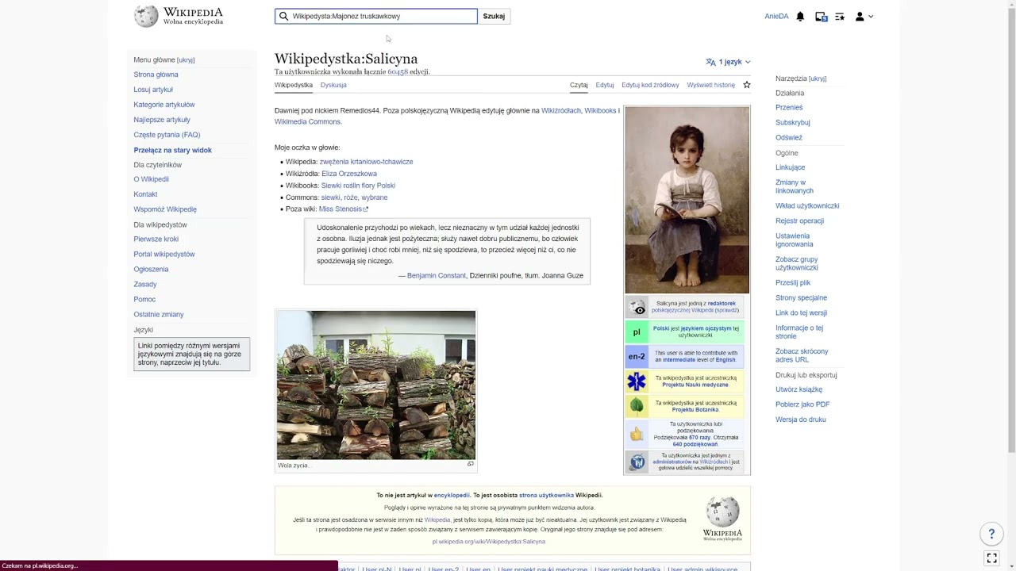
Task: Open the 870 razy thanks link
Action: tap(699, 437)
